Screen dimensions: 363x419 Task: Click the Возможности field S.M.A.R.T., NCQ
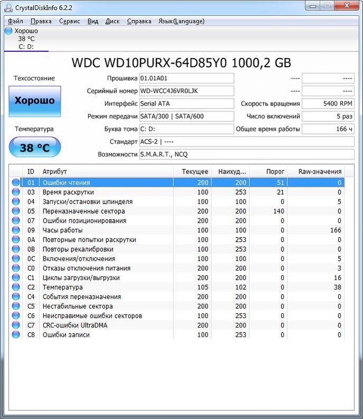pos(247,154)
